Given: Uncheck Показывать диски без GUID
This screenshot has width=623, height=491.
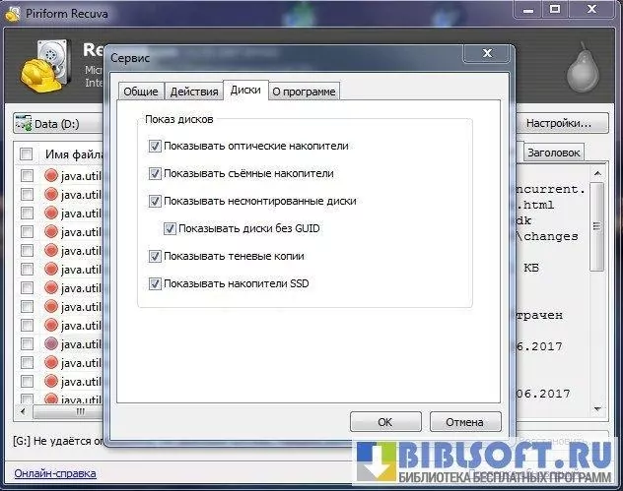Looking at the screenshot, I should tap(170, 228).
